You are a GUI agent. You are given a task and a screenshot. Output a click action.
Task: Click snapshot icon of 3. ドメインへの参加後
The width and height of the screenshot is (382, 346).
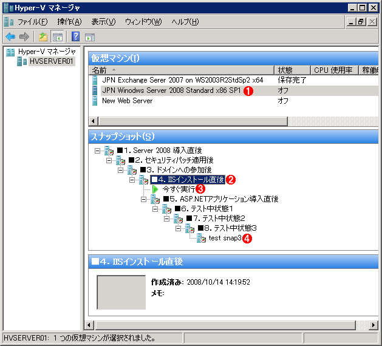tap(132, 170)
